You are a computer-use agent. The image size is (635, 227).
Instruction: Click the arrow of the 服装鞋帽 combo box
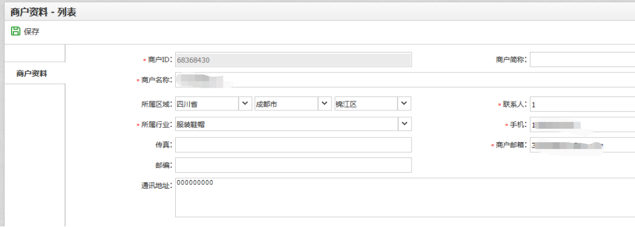tap(405, 124)
